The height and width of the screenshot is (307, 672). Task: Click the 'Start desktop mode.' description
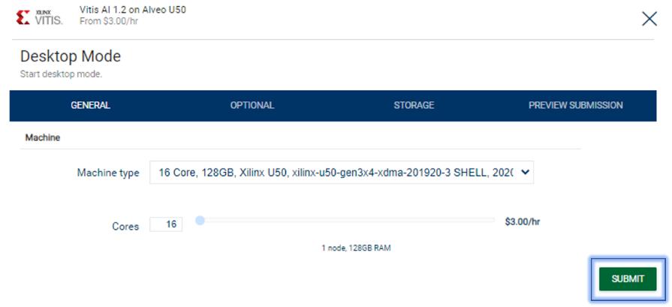[x=61, y=74]
